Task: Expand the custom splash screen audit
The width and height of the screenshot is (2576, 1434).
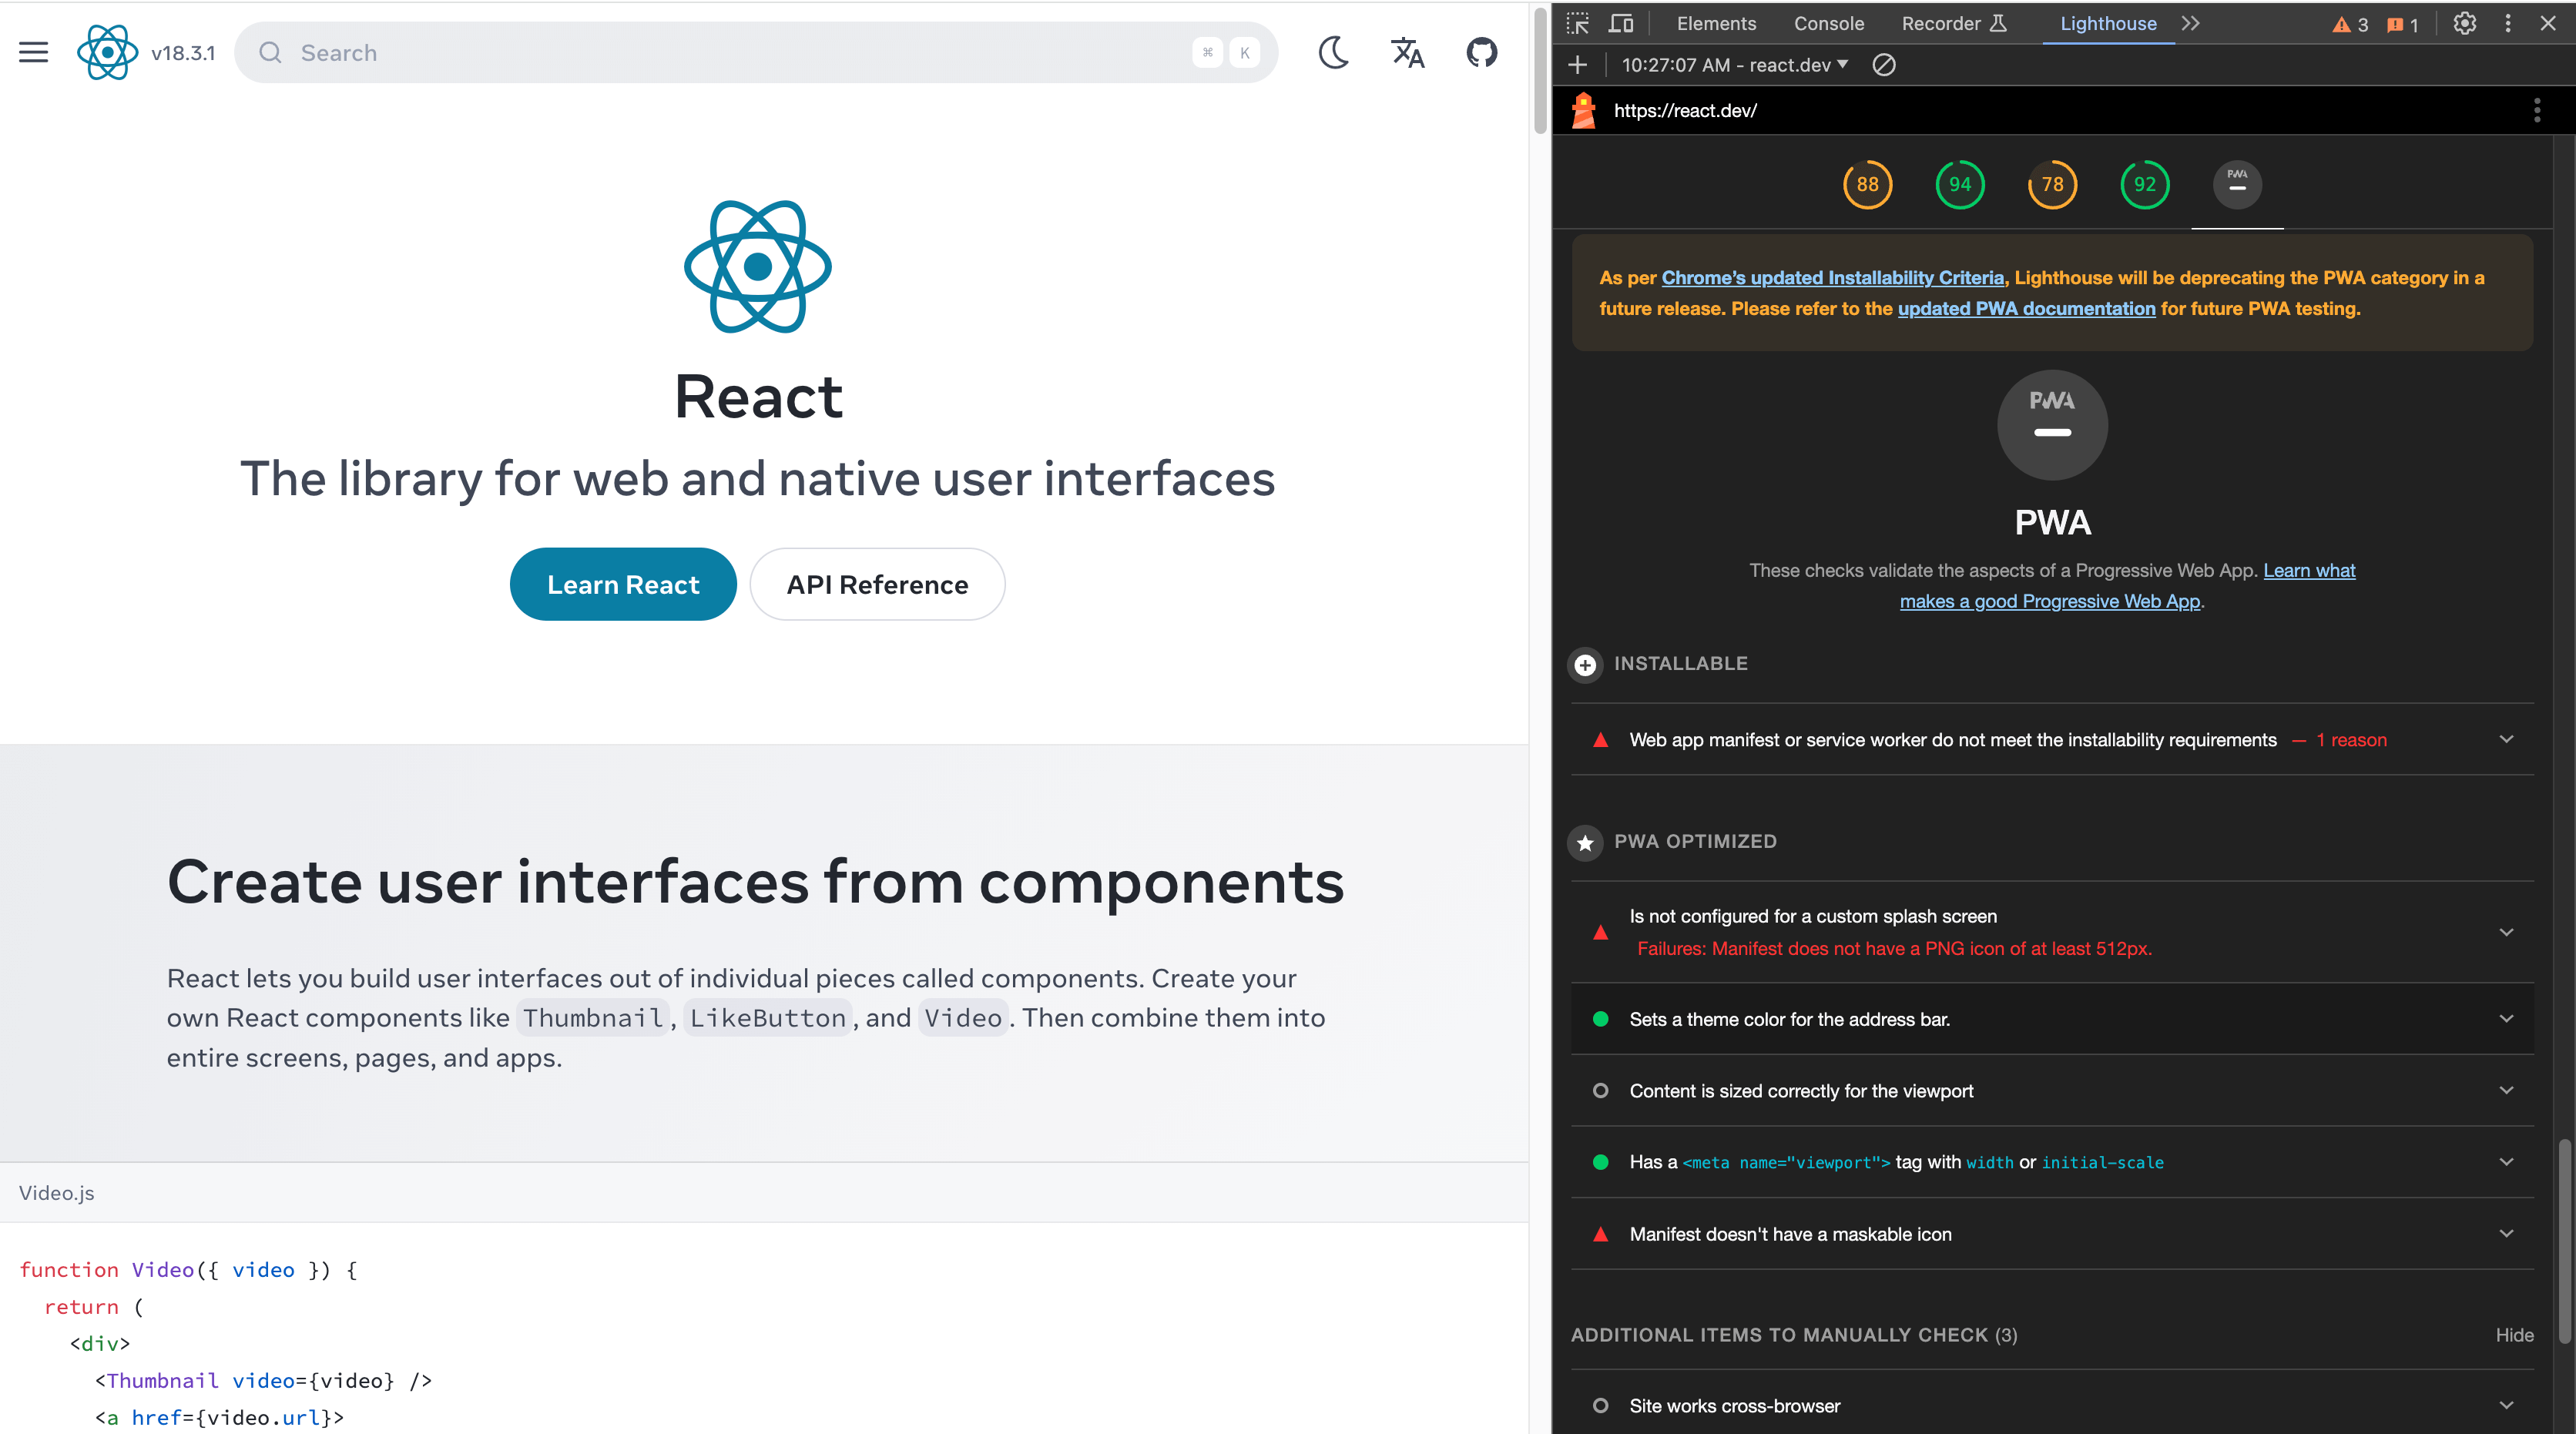Action: [2053, 932]
